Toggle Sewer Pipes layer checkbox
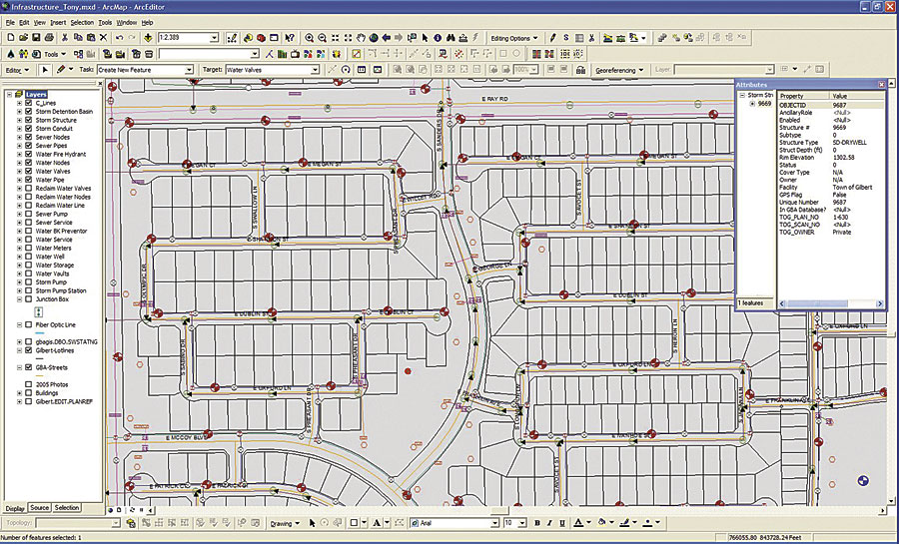 point(29,146)
